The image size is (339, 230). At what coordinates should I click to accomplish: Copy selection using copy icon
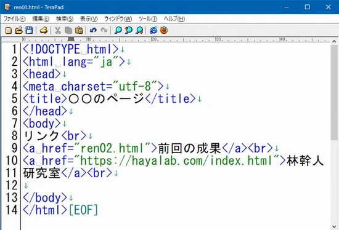[x=68, y=30]
